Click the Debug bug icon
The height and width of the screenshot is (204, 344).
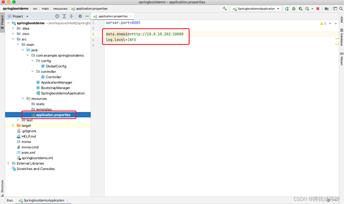pyautogui.click(x=294, y=9)
